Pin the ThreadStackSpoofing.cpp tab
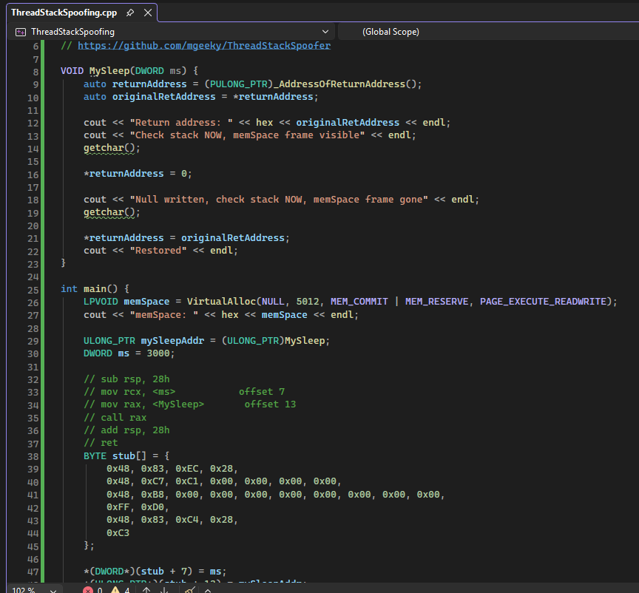 click(130, 13)
